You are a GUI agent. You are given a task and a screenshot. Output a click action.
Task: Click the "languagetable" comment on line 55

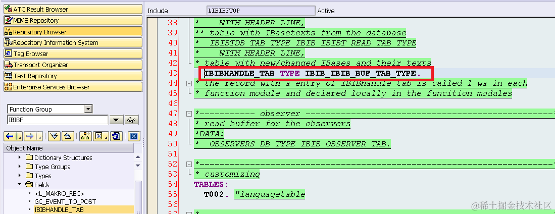point(270,194)
